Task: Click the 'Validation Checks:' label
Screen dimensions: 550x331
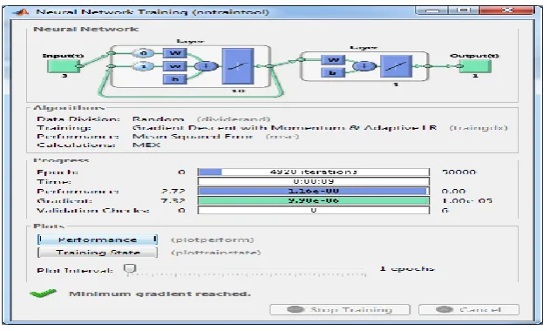Action: pyautogui.click(x=93, y=211)
